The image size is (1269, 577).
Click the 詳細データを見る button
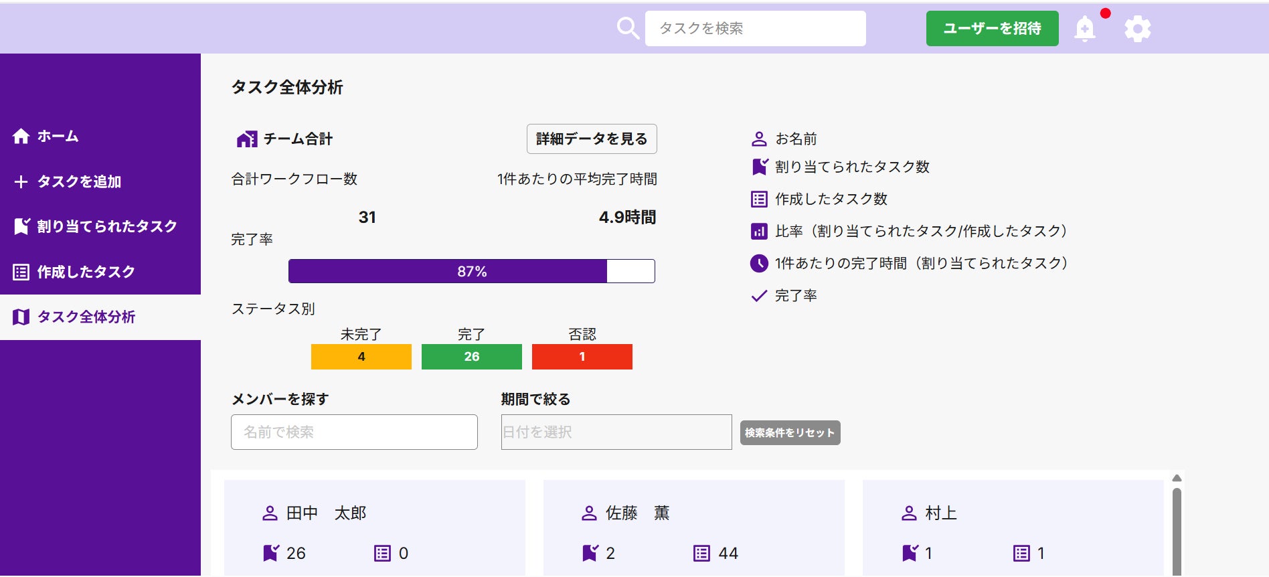592,139
